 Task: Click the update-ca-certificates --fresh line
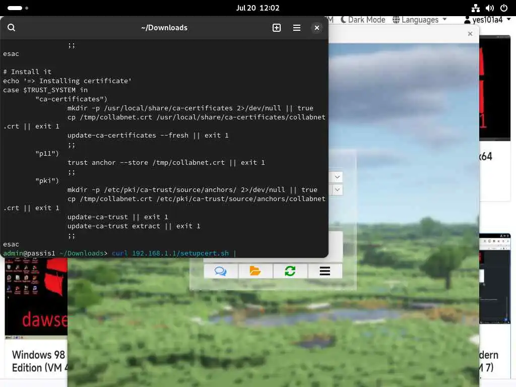pos(148,135)
